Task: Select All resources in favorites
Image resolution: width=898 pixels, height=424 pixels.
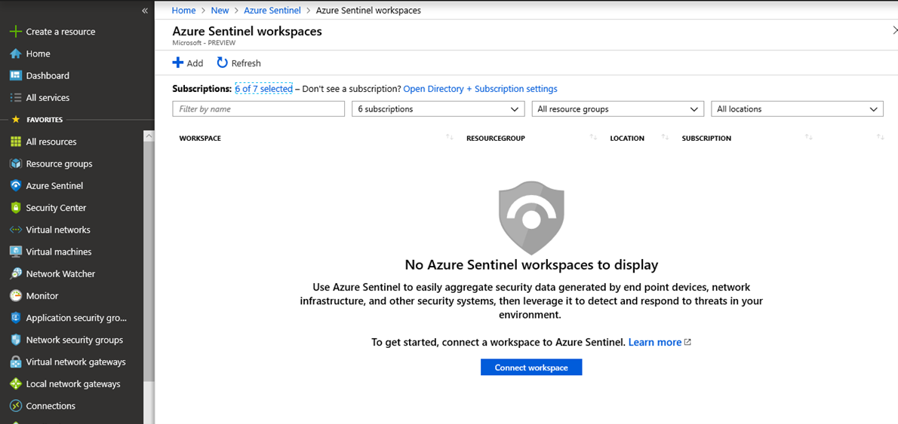Action: click(51, 142)
